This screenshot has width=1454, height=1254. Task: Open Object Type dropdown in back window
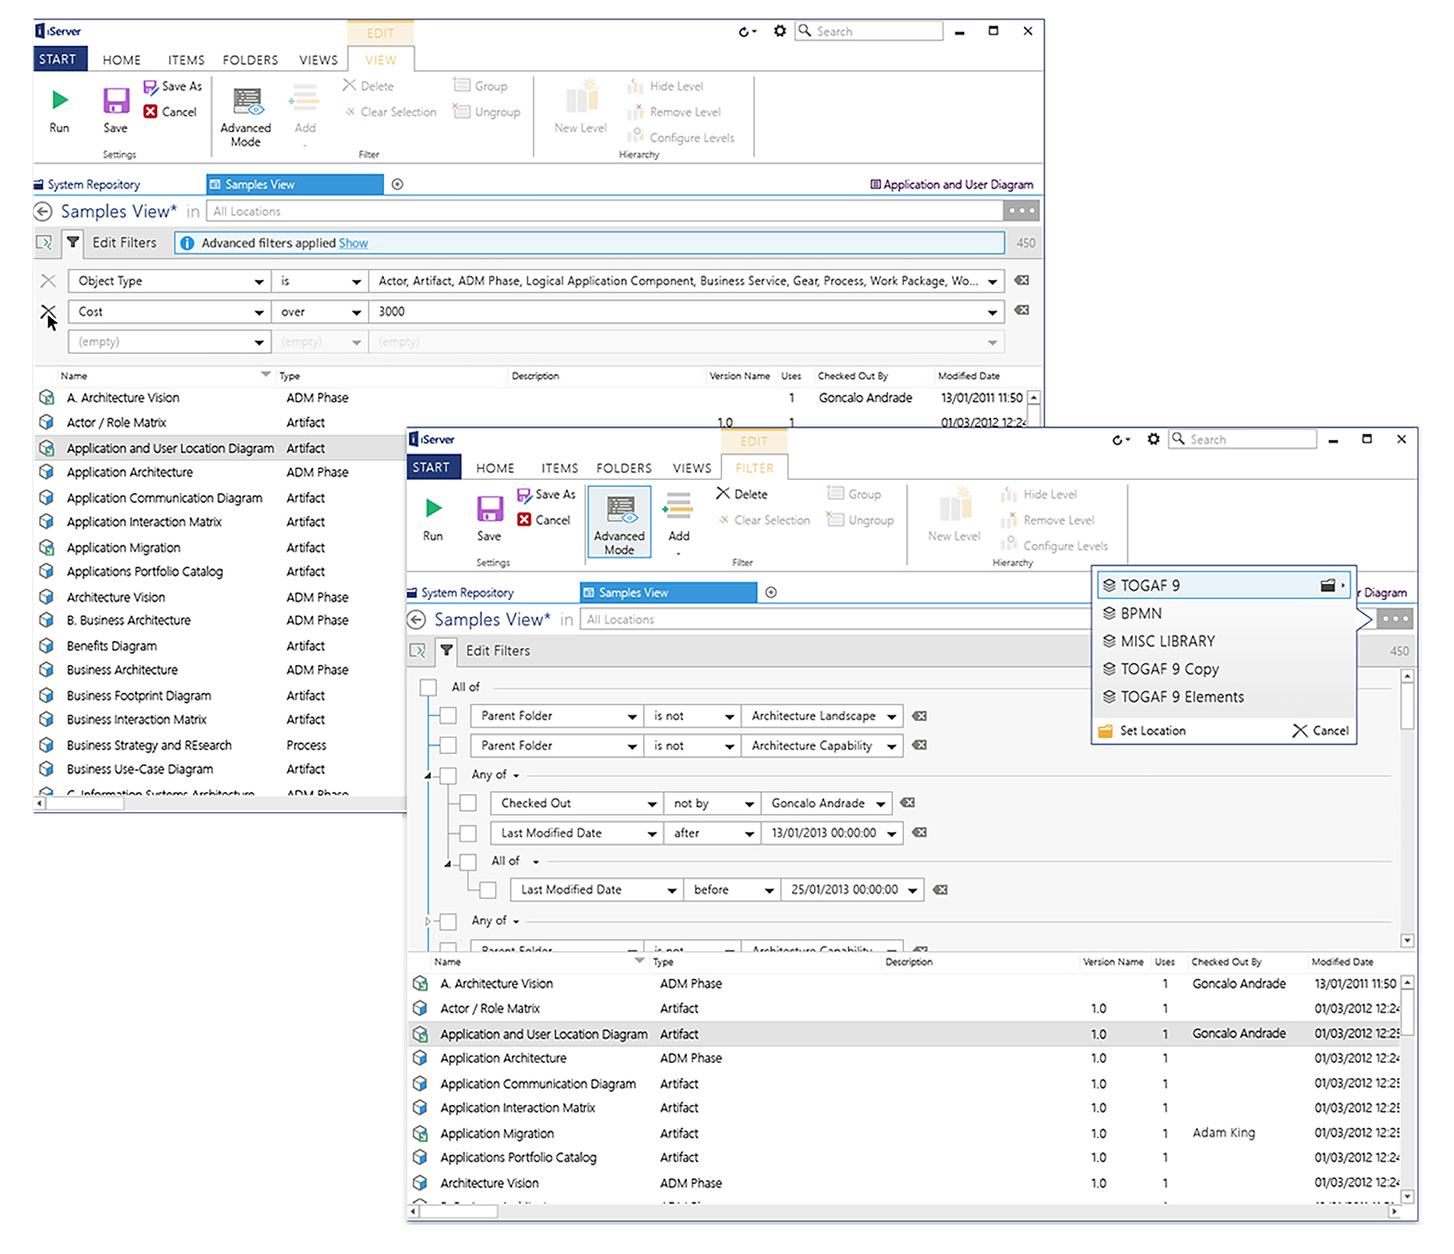tap(259, 281)
